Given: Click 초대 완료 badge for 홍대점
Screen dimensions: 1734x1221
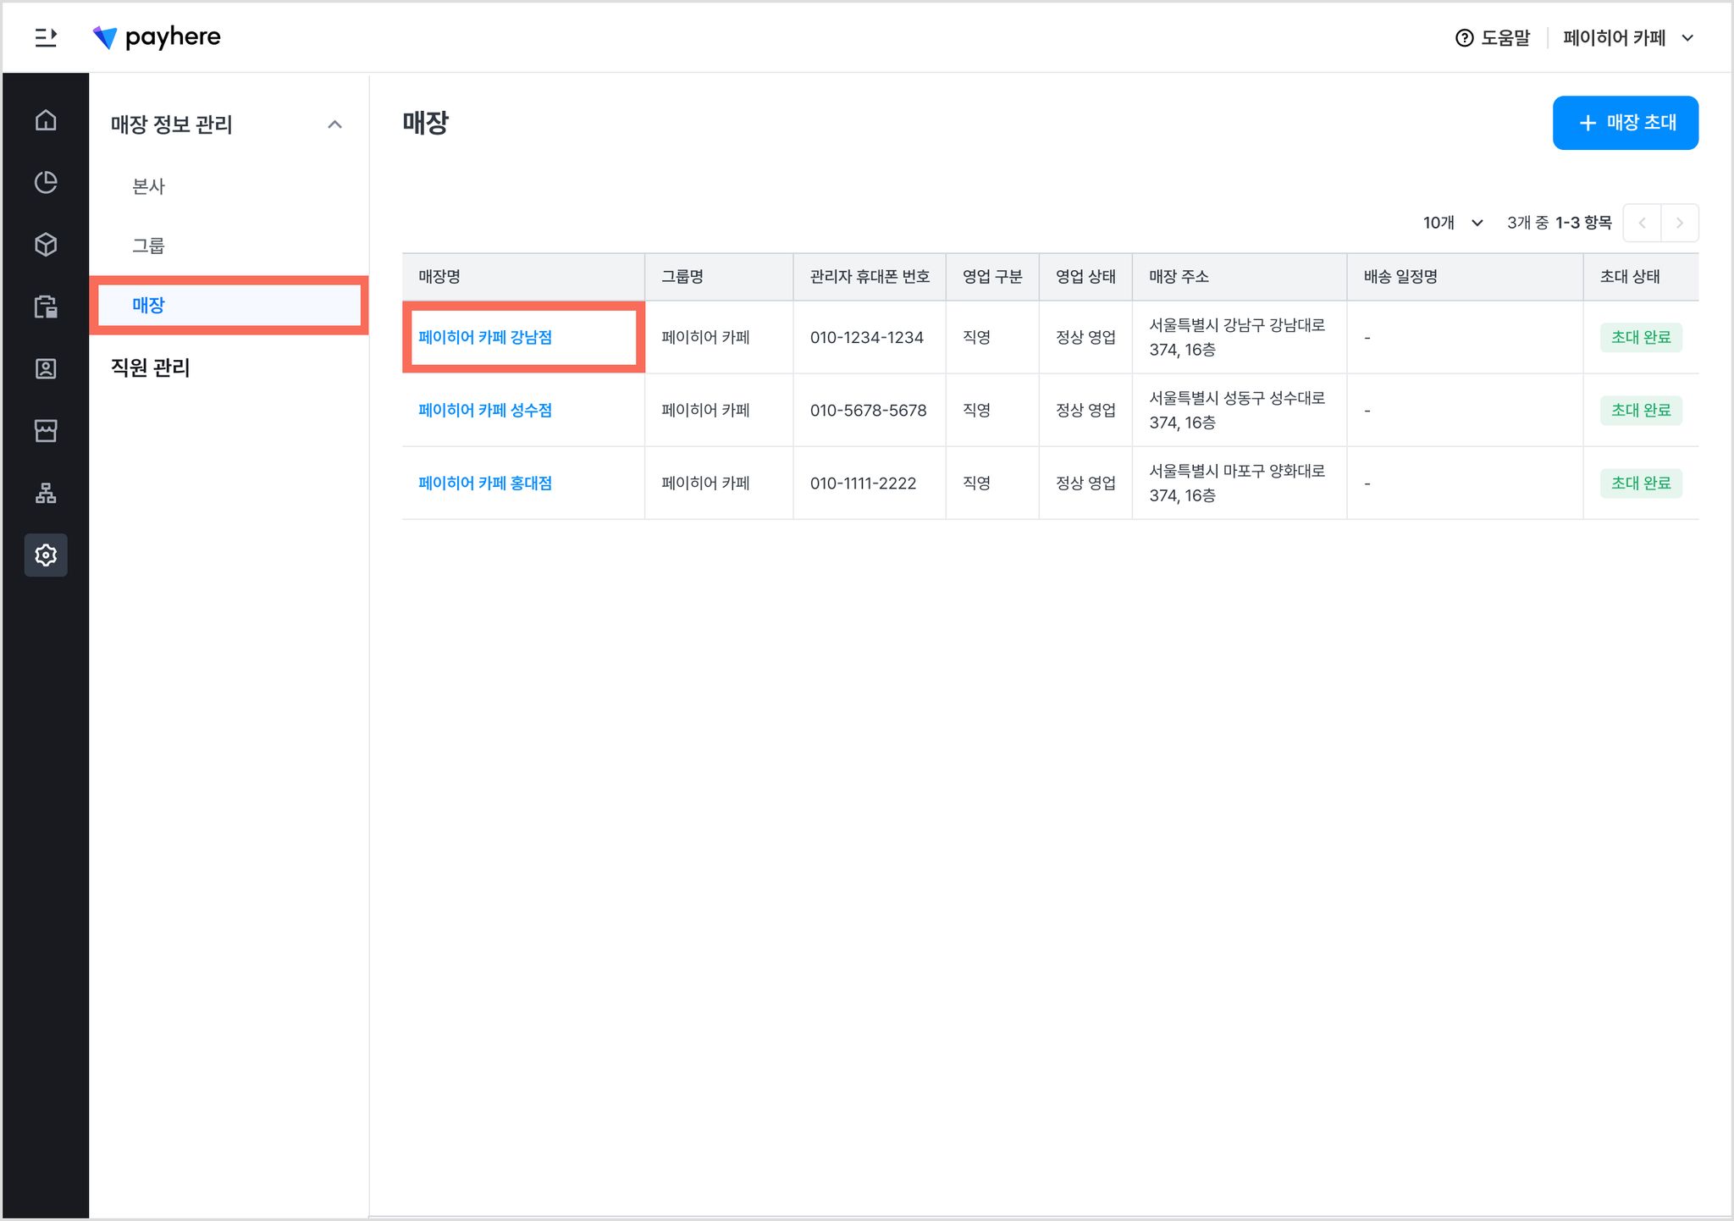Looking at the screenshot, I should tap(1641, 483).
